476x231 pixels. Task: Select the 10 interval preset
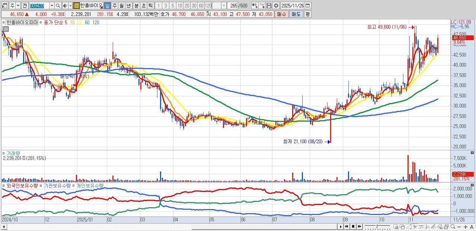tap(180, 6)
